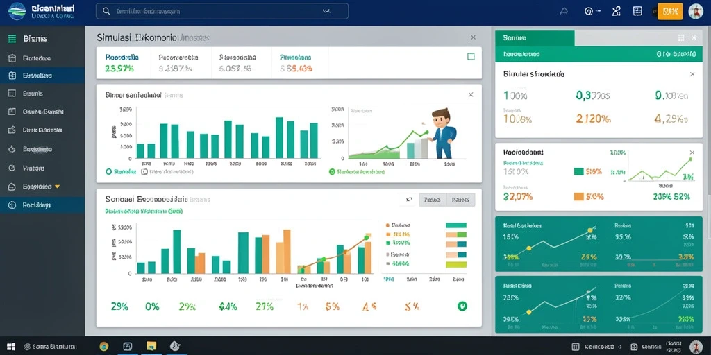Toggle the green checkbox in stats card
This screenshot has width=711, height=355.
(471, 57)
